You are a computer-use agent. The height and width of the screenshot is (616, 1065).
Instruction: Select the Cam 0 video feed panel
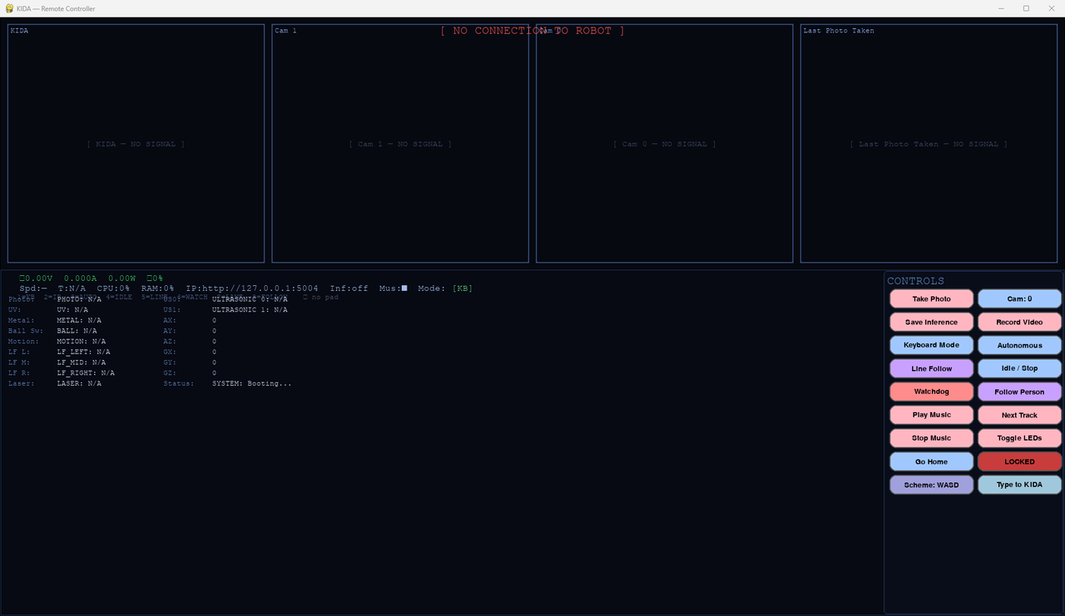coord(665,144)
